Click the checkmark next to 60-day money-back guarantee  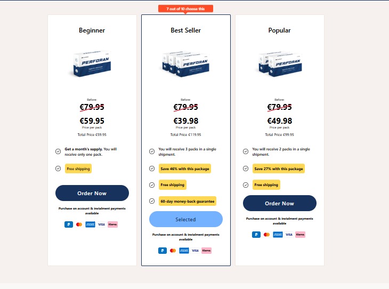click(x=152, y=201)
